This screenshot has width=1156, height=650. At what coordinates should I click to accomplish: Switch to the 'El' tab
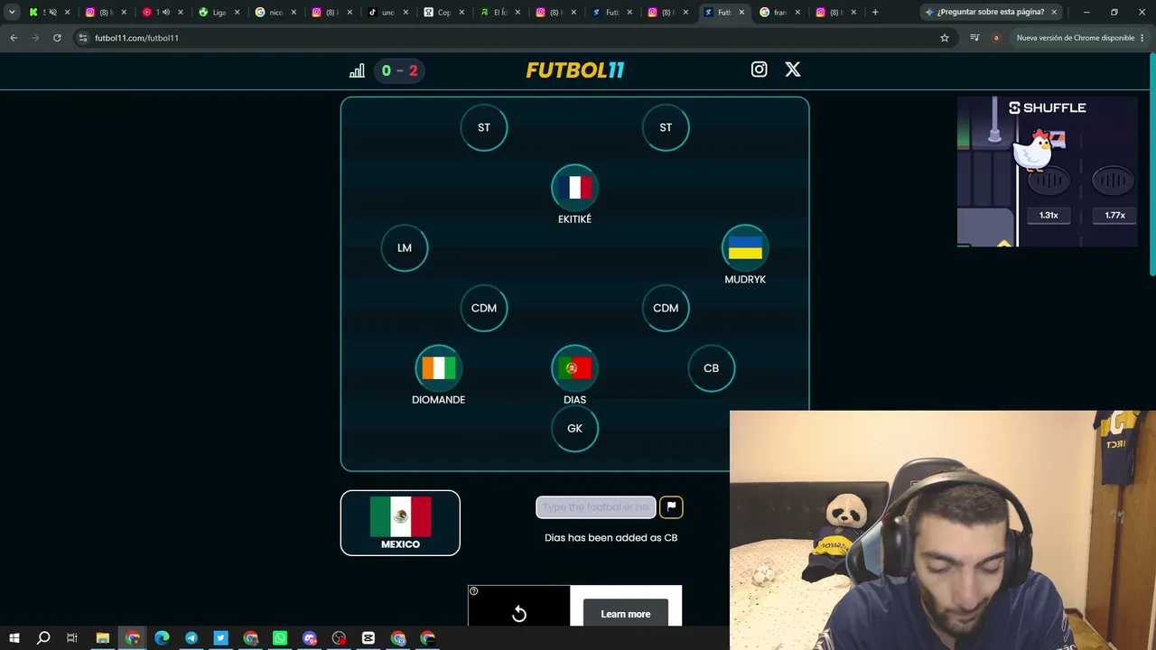pos(501,13)
